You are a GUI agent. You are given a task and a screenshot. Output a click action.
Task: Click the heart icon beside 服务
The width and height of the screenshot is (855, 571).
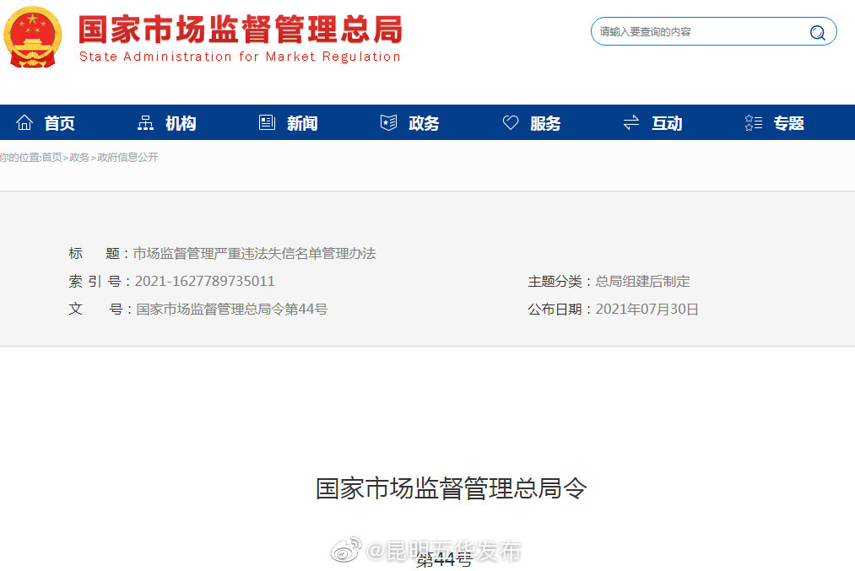point(510,122)
